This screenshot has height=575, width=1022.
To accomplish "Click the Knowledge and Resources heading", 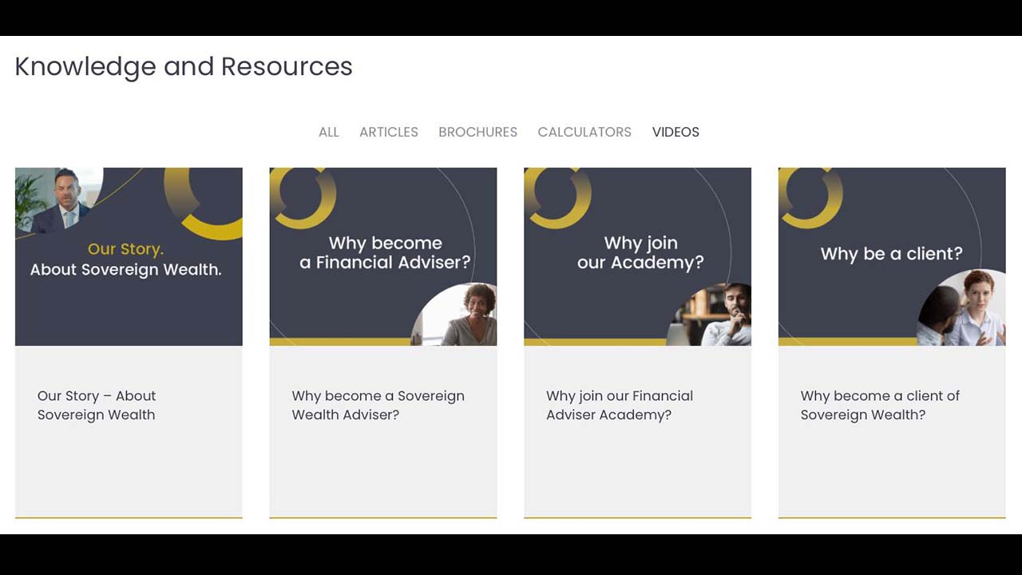I will (x=184, y=66).
